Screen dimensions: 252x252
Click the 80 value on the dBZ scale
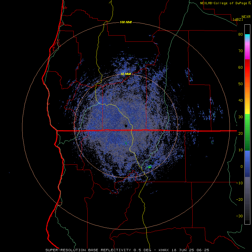(241, 34)
